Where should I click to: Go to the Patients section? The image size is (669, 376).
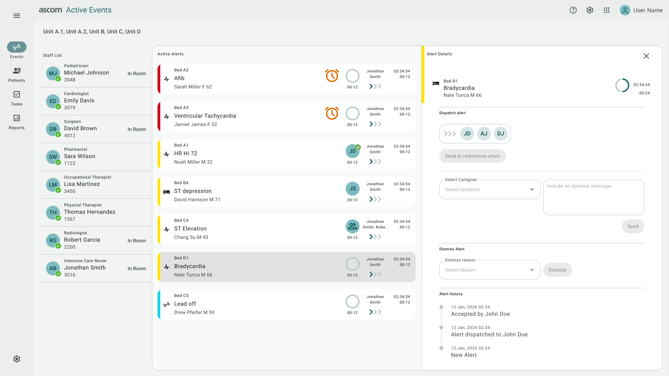point(17,75)
